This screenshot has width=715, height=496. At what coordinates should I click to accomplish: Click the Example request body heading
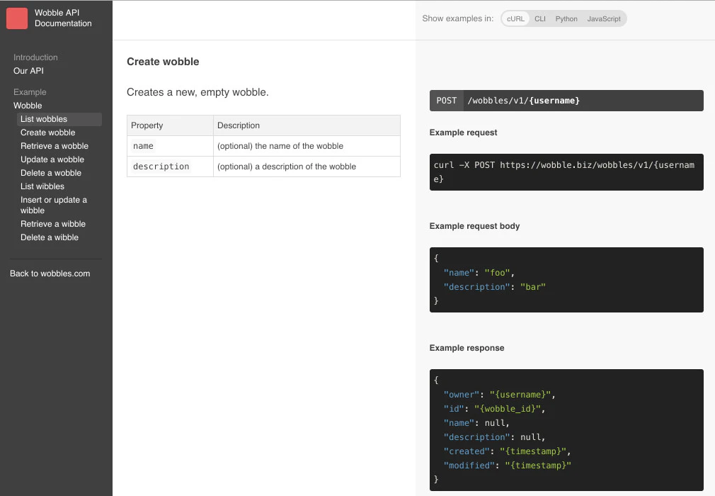(474, 226)
